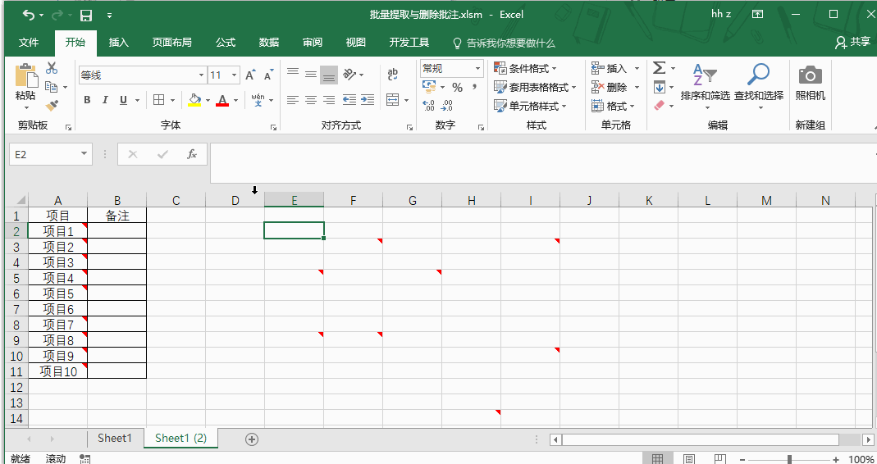The width and height of the screenshot is (877, 464).
Task: Switch to the Sheet1 worksheet tab
Action: [x=114, y=439]
